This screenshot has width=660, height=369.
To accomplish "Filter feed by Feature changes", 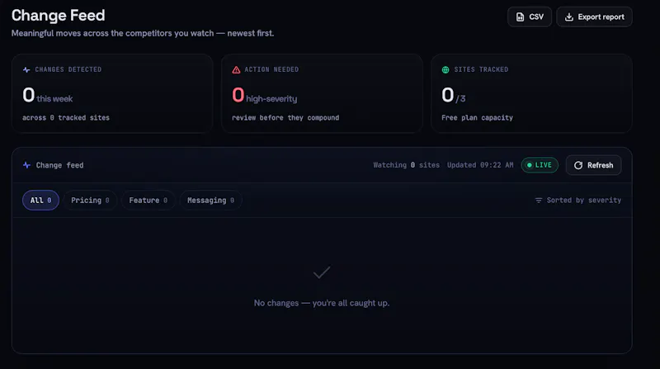I will [x=148, y=200].
